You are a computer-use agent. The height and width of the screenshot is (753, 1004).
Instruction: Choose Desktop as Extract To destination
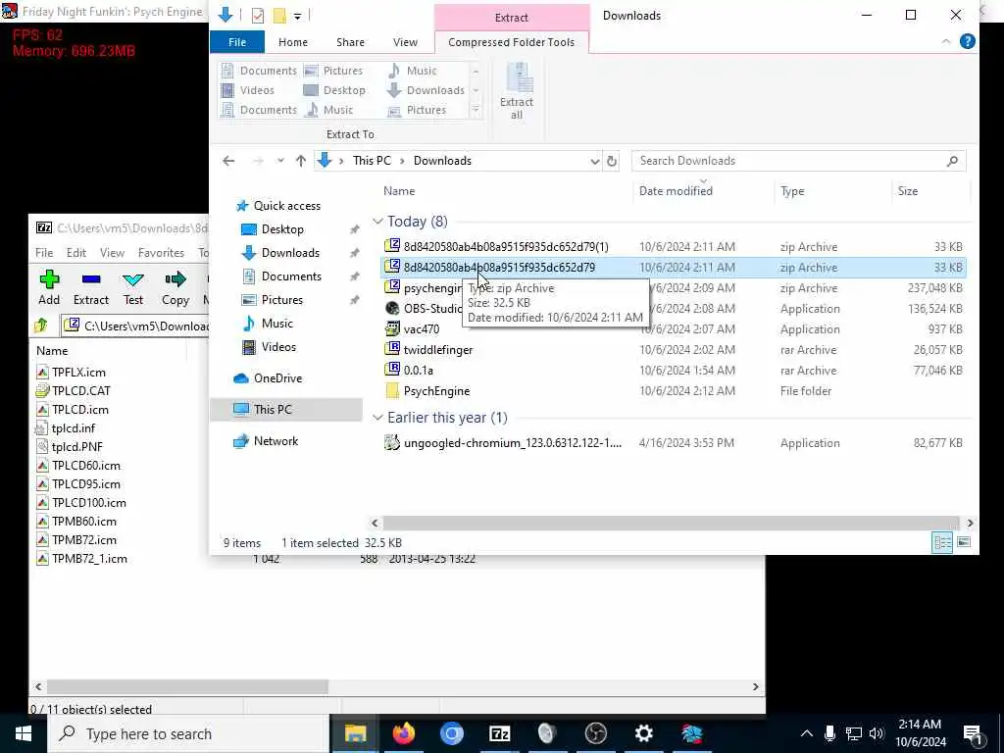coord(337,90)
